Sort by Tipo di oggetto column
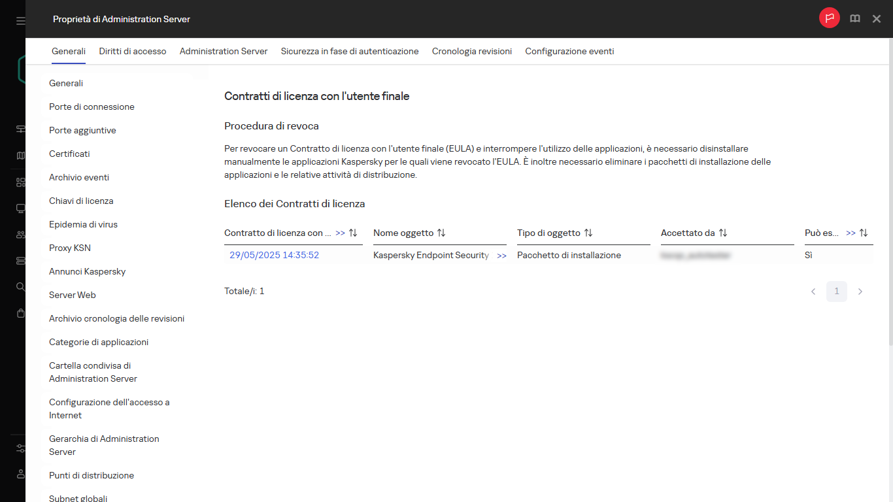 coord(588,233)
